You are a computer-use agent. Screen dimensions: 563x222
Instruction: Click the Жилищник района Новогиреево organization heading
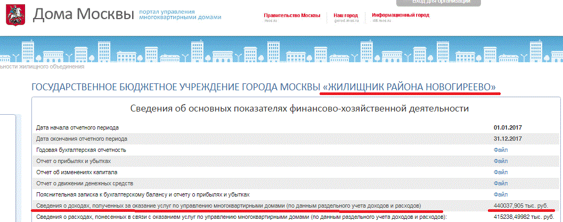click(264, 87)
